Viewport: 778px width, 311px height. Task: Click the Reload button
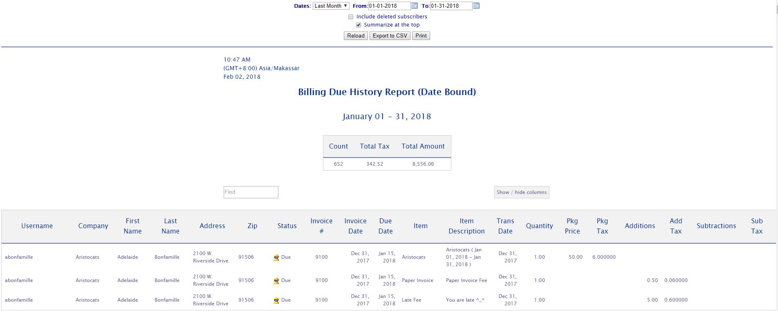tap(356, 36)
